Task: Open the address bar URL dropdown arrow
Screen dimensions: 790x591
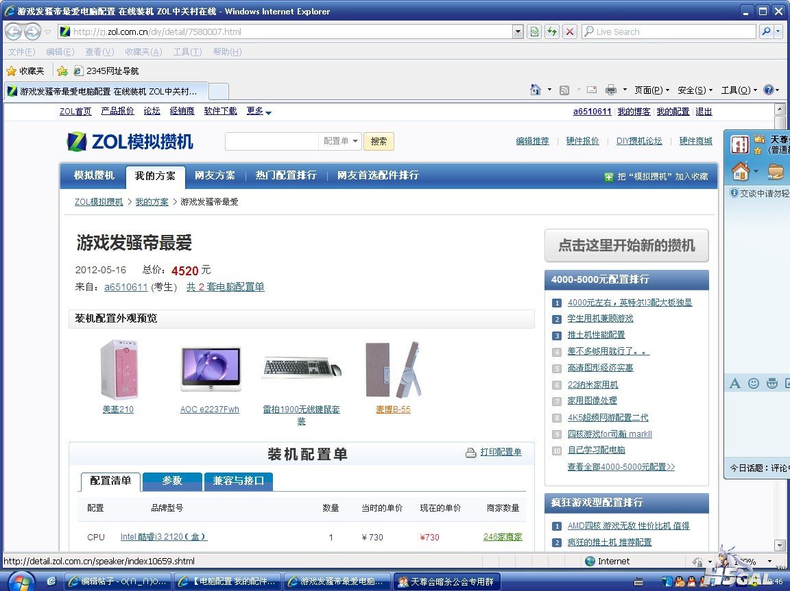Action: click(518, 32)
